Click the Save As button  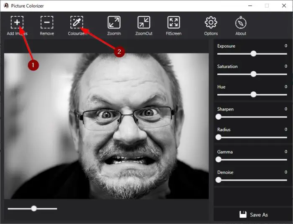(253, 215)
